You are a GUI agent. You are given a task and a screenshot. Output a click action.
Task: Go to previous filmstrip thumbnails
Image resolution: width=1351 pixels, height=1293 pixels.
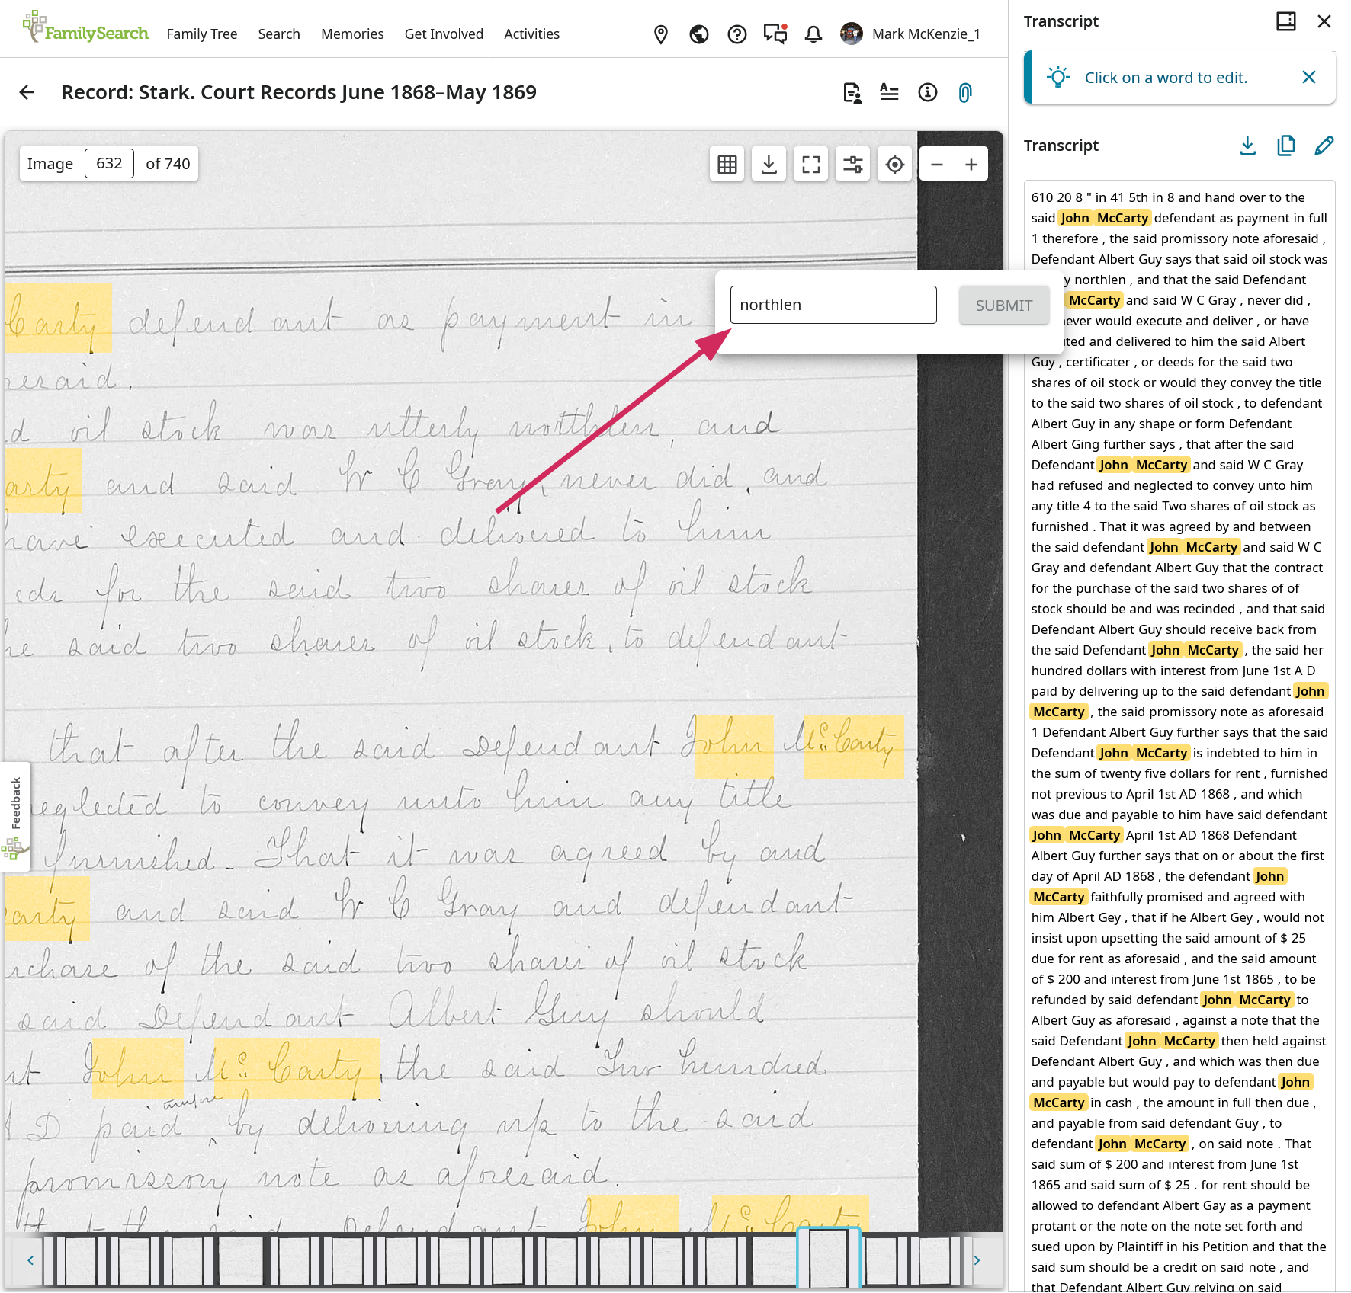[x=30, y=1260]
